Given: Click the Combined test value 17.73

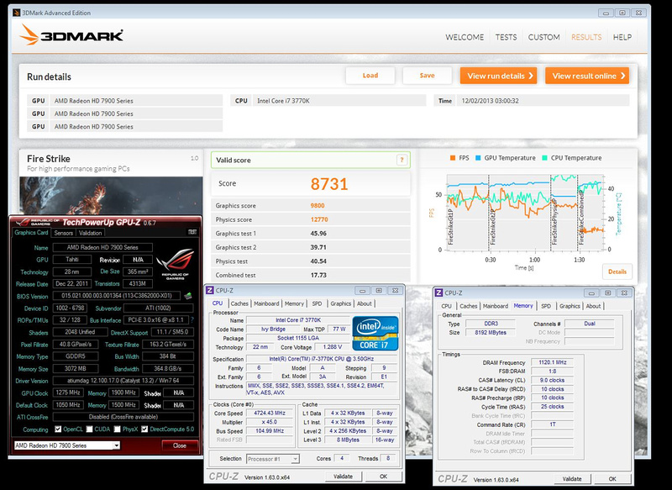Looking at the screenshot, I should (318, 275).
